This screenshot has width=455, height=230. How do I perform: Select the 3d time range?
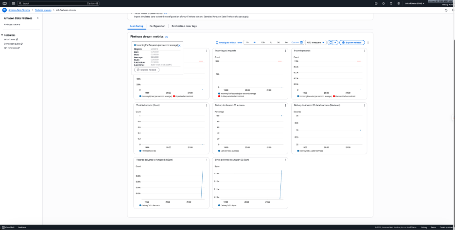tap(278, 43)
